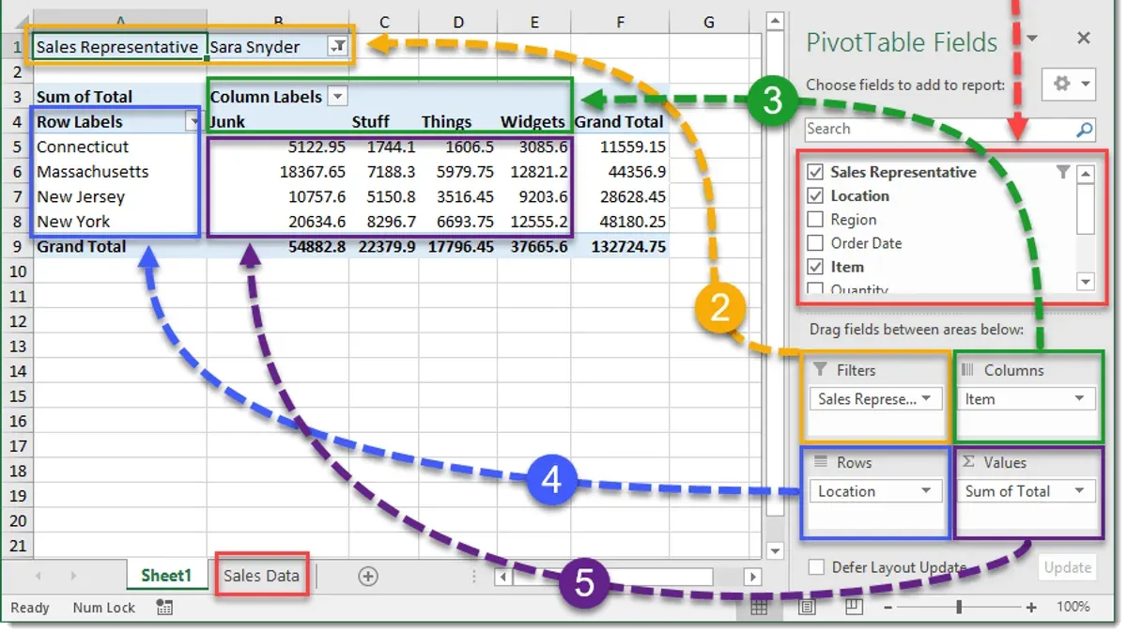This screenshot has width=1127, height=634.
Task: Switch to Page Break Preview icon
Action: click(854, 608)
